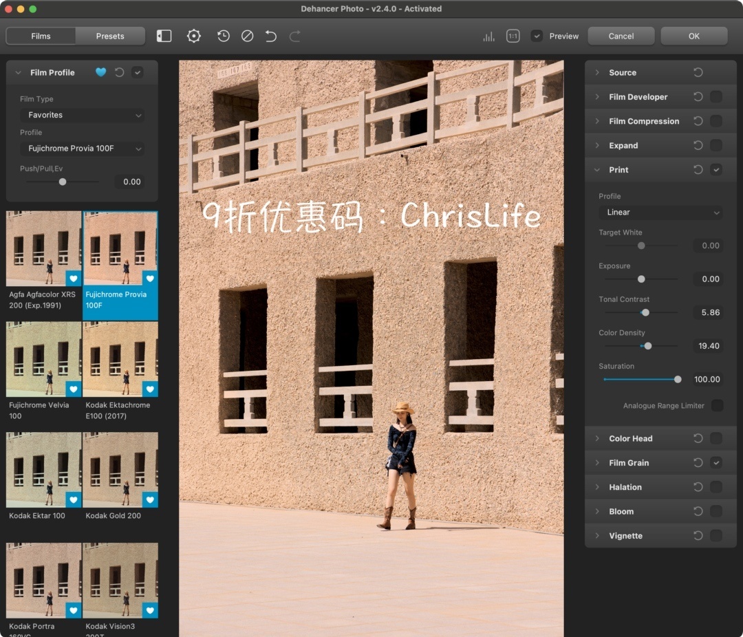Show the histogram icon
Screen dimensions: 743x637
point(488,36)
